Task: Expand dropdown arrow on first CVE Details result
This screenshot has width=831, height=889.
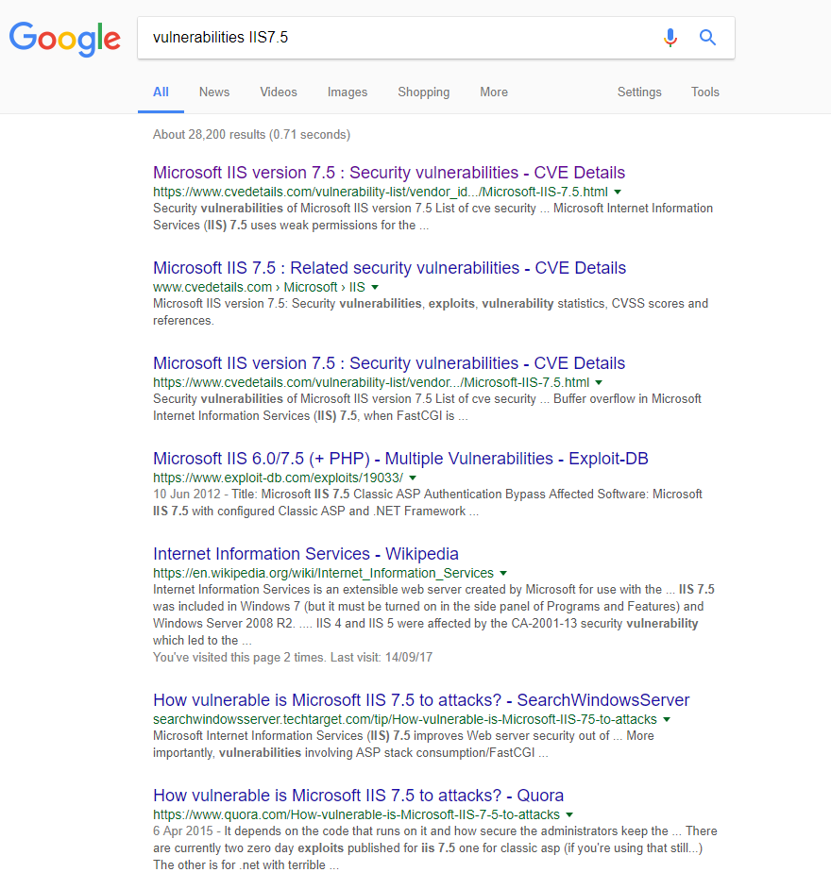Action: click(619, 190)
